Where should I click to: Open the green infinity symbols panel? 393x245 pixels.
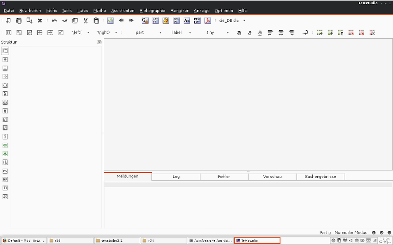5,145
